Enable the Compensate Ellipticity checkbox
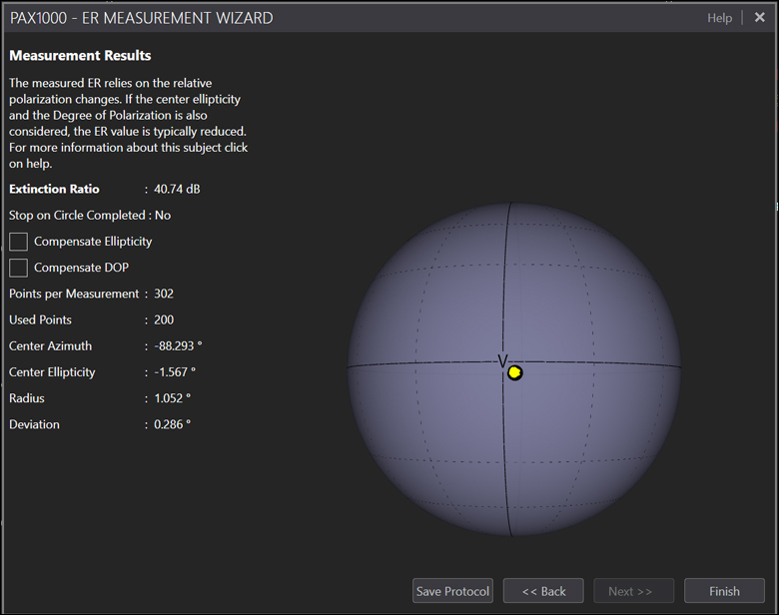 coord(18,242)
